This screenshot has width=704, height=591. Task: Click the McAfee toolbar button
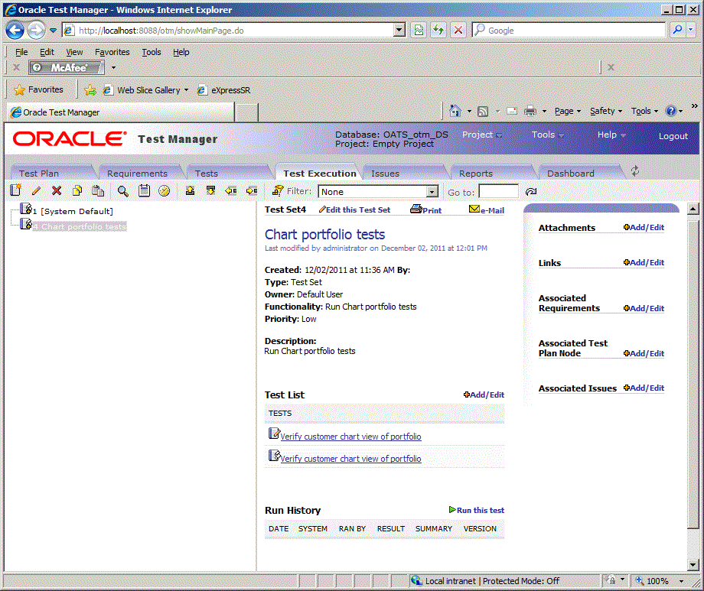tap(67, 67)
